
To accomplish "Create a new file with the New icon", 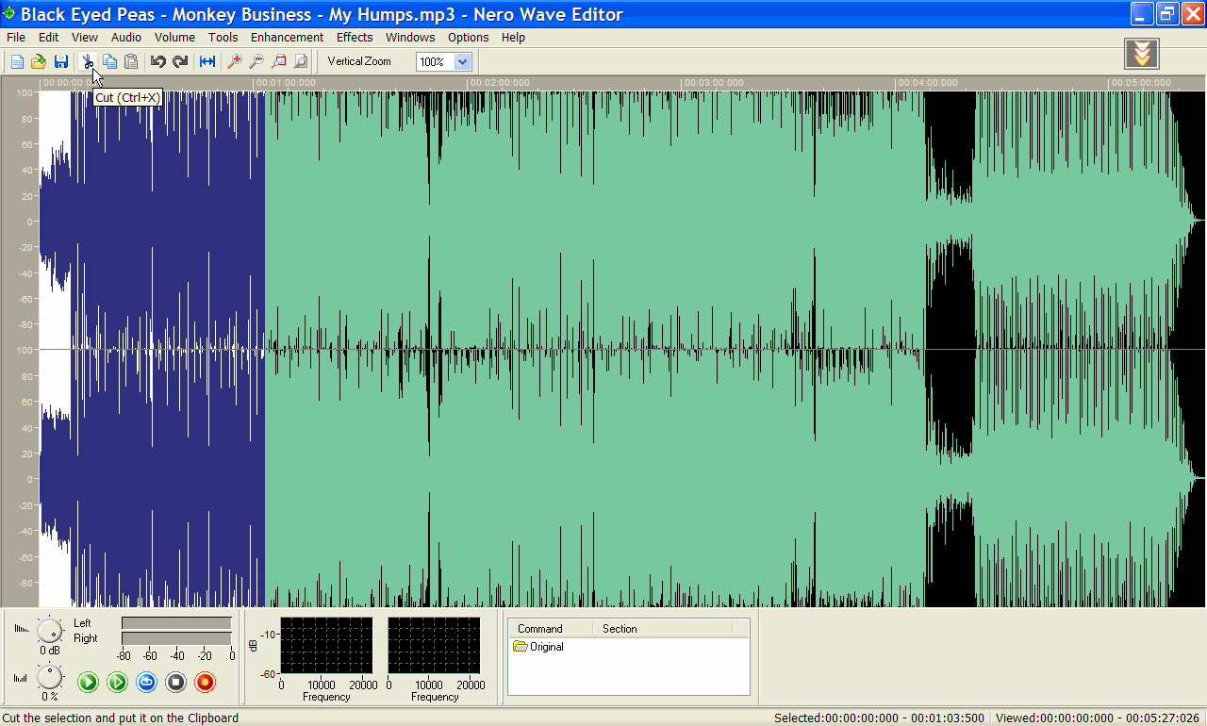I will [x=17, y=61].
